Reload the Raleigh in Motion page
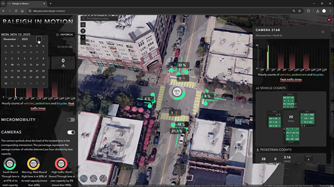The image size is (334, 187). [x=16, y=11]
